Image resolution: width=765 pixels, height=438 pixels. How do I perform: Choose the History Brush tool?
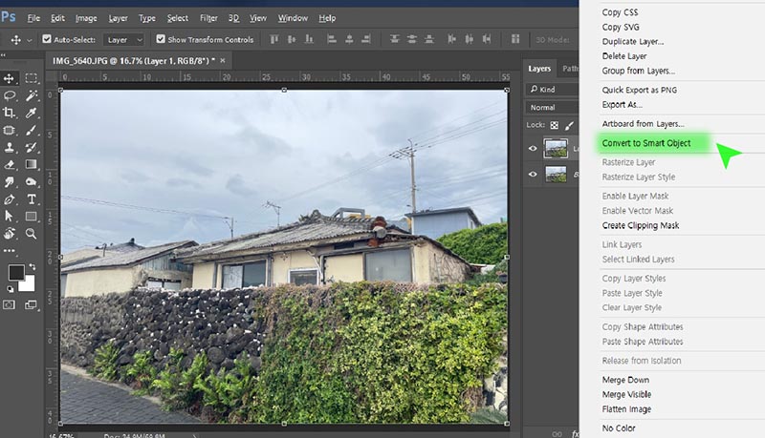coord(32,147)
